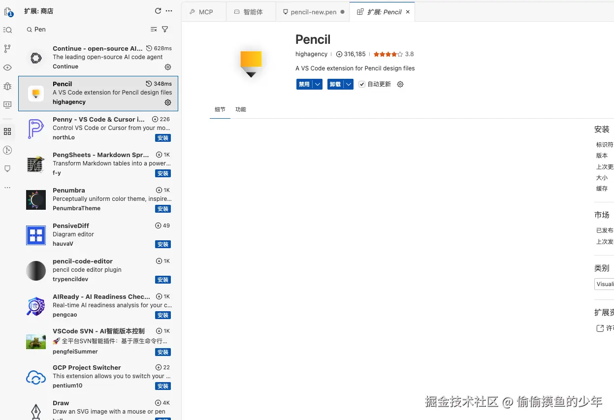Click the pencil-code-editor extension icon

click(x=36, y=270)
